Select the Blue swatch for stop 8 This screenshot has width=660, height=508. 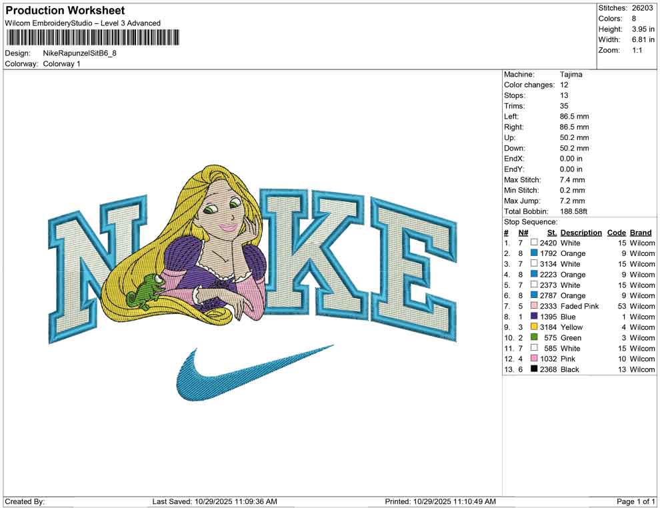point(533,317)
